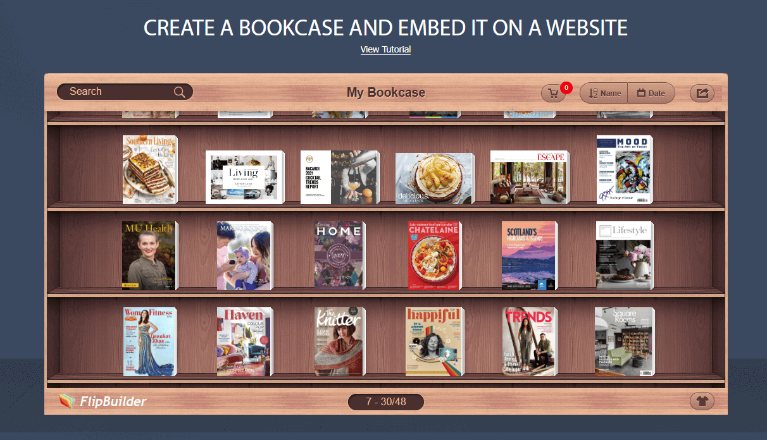Click the share icon in header
This screenshot has width=767, height=440.
(702, 93)
